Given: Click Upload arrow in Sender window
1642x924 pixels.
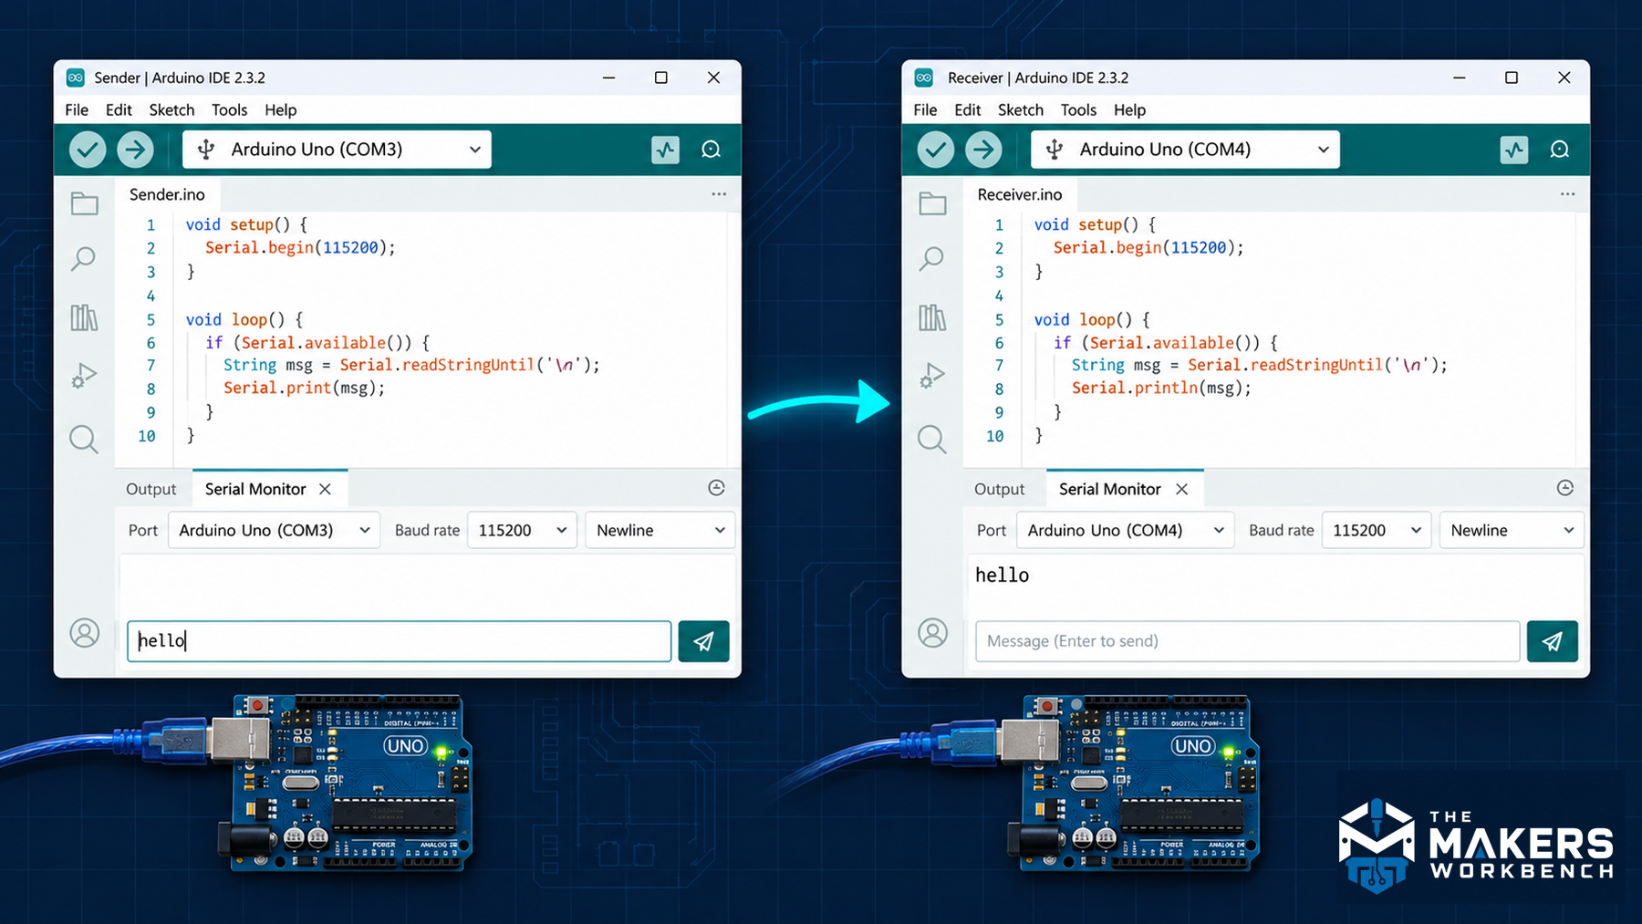Looking at the screenshot, I should click(x=135, y=150).
